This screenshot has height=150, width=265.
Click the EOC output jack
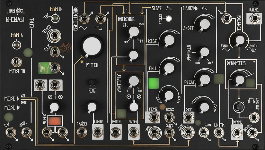click(x=169, y=117)
